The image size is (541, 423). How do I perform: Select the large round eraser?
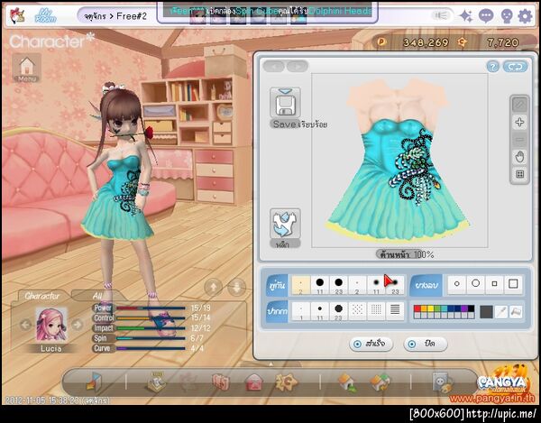(476, 284)
